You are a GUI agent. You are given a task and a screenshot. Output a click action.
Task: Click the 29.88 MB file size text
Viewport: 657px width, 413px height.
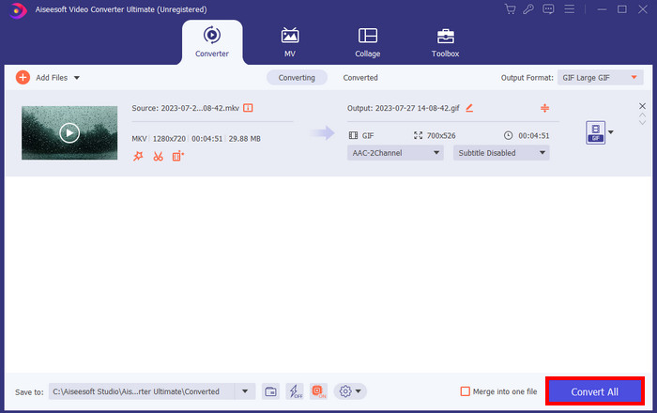tap(245, 139)
